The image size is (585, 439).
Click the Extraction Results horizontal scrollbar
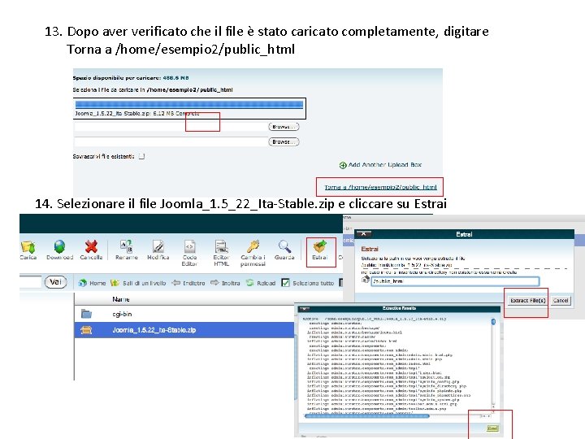[x=397, y=415]
